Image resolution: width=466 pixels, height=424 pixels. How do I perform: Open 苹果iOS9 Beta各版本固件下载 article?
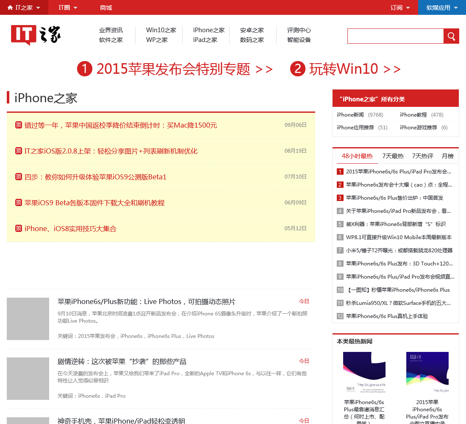click(94, 203)
